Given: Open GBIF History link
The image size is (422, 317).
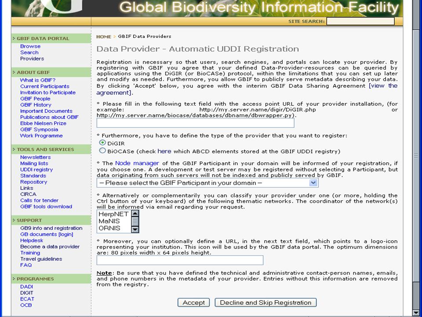Looking at the screenshot, I should click(x=36, y=105).
